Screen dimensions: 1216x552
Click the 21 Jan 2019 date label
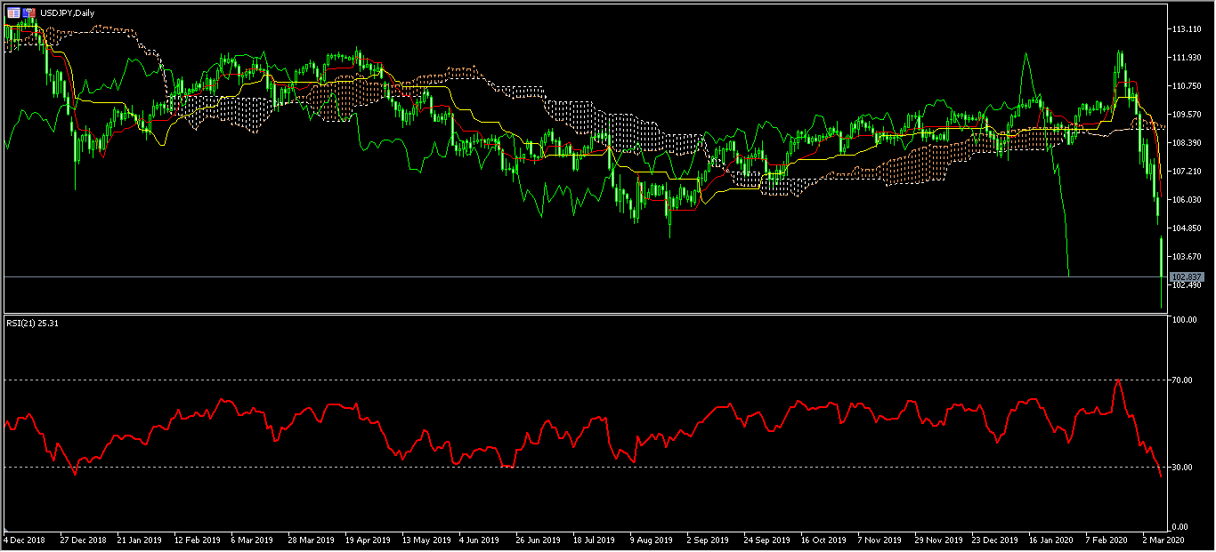point(140,540)
